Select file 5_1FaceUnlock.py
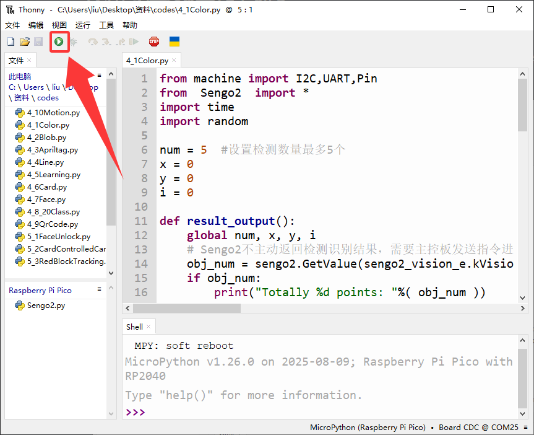This screenshot has height=435, width=534. coord(53,237)
